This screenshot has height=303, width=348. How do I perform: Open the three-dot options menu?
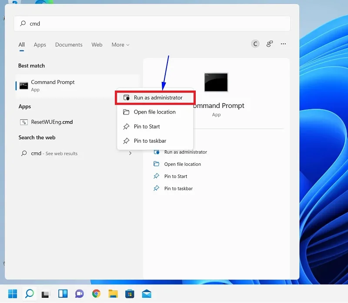(283, 44)
